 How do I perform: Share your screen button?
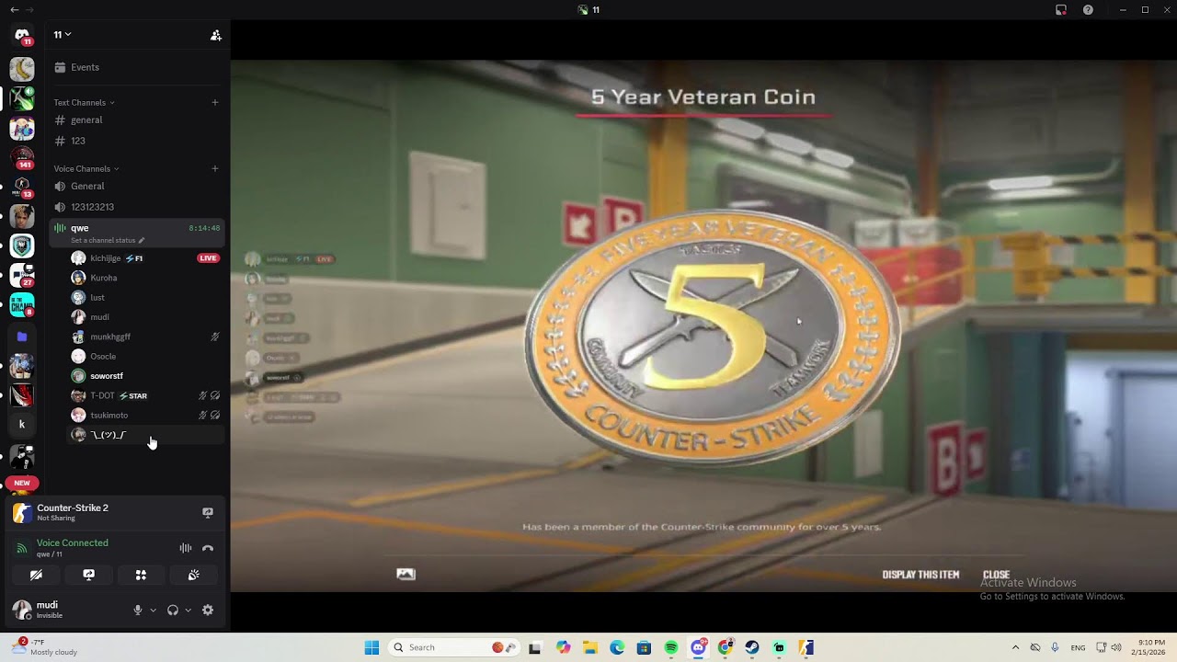(x=88, y=575)
